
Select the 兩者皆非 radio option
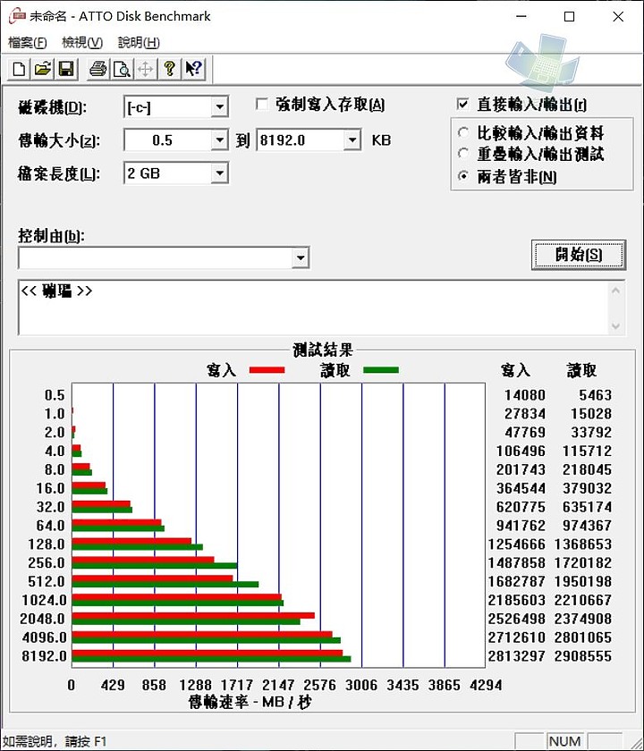tap(463, 176)
